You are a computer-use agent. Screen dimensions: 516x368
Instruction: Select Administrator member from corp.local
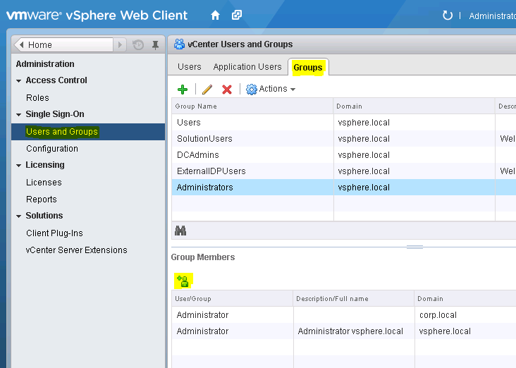pyautogui.click(x=344, y=315)
